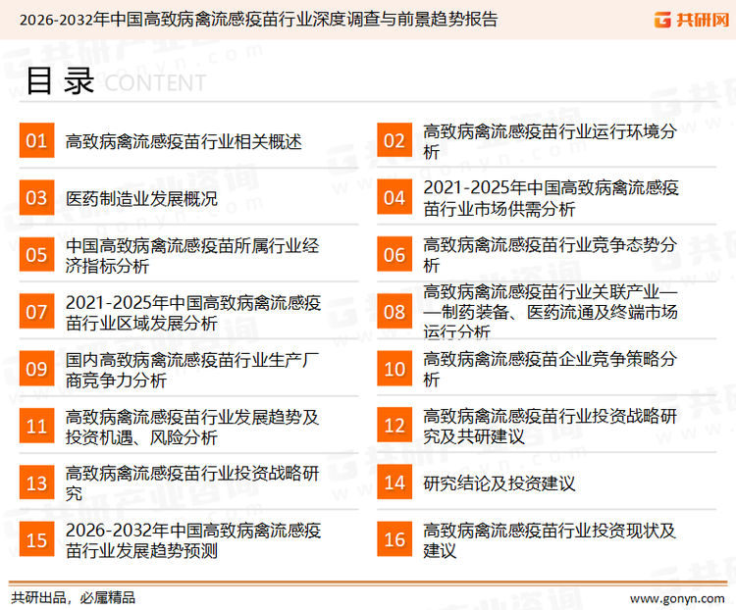
Task: Select chapter 08 title about 关联产业
Action: 551,312
